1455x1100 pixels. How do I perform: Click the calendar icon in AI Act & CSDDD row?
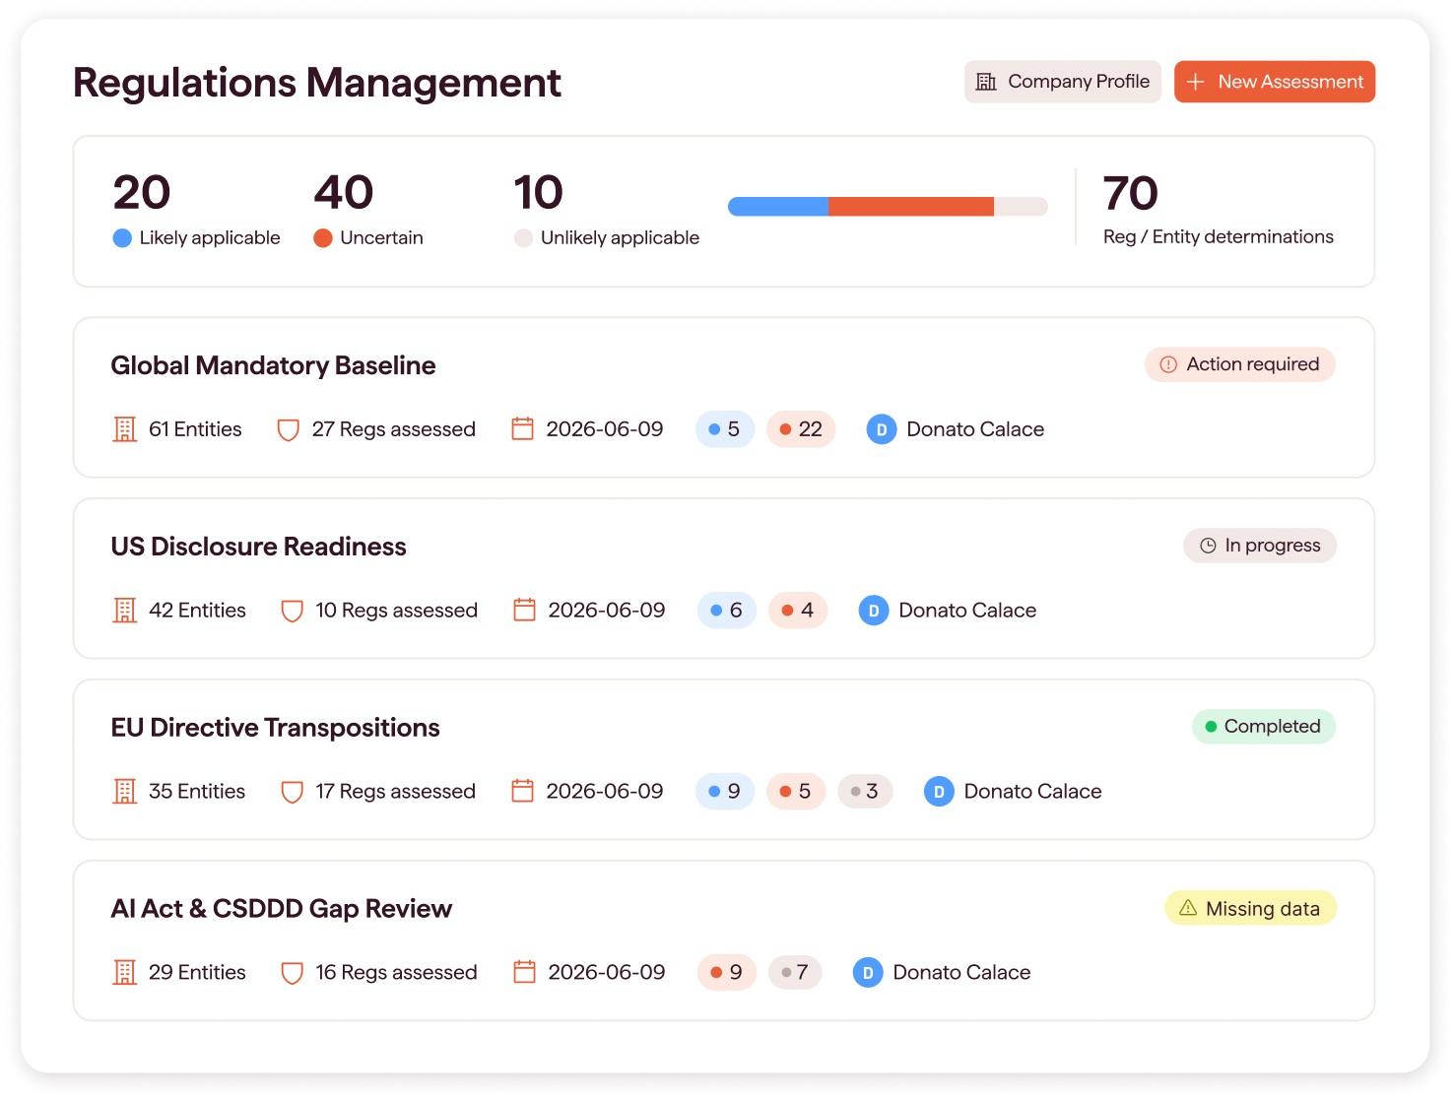tap(525, 972)
